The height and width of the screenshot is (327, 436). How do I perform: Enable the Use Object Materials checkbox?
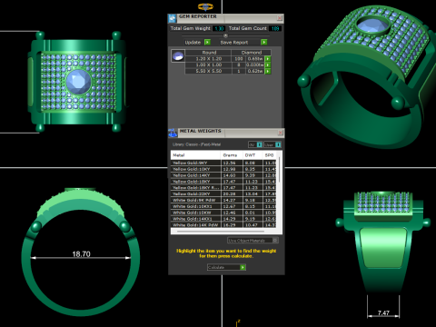tap(275, 240)
